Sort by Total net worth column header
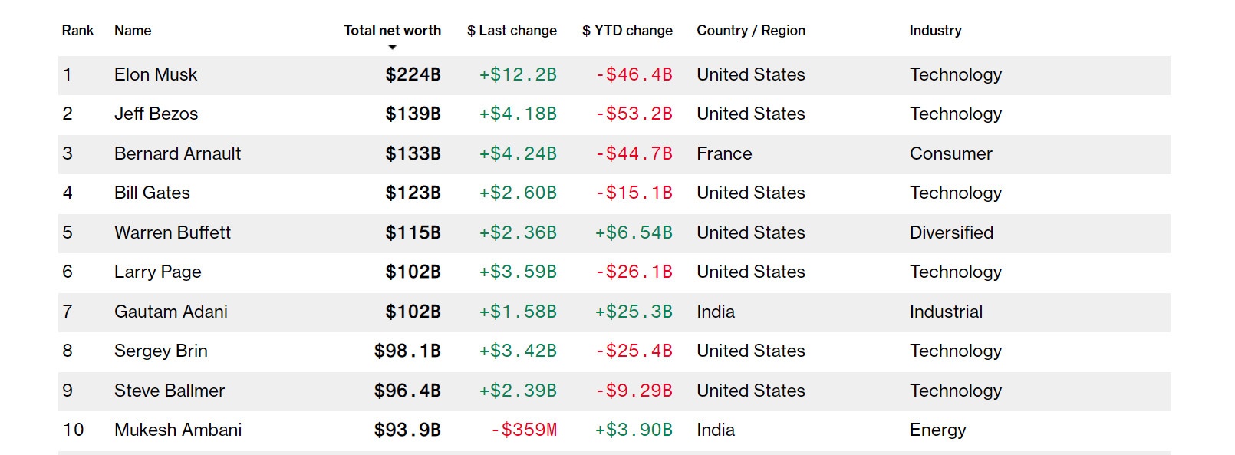1235x455 pixels. click(x=392, y=31)
